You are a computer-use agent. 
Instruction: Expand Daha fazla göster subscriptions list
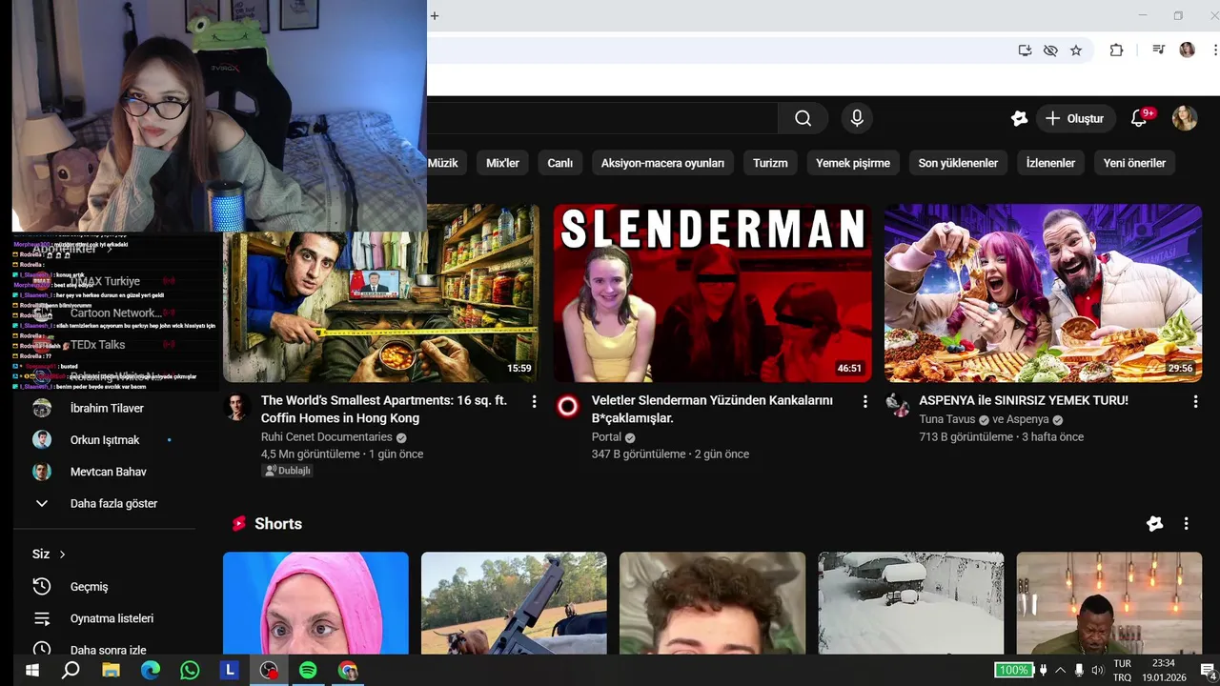[104, 503]
